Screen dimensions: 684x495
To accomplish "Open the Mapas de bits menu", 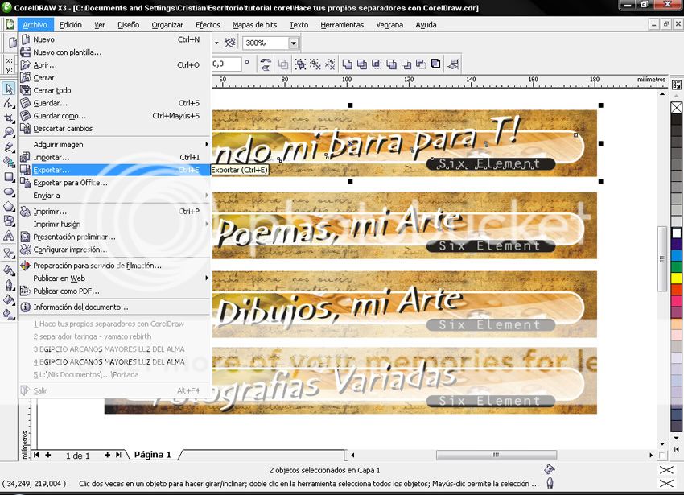I will pyautogui.click(x=255, y=25).
